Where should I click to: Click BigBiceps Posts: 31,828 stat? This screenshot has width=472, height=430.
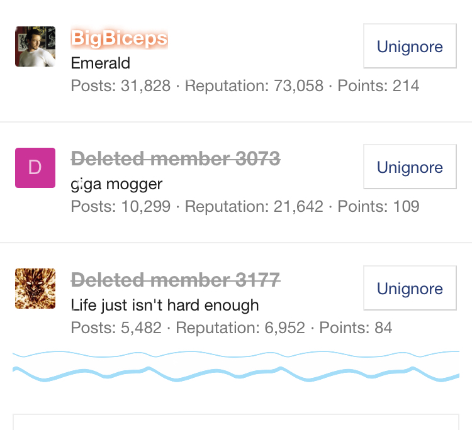121,85
